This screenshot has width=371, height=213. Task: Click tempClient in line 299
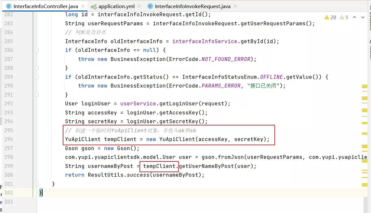click(x=159, y=166)
